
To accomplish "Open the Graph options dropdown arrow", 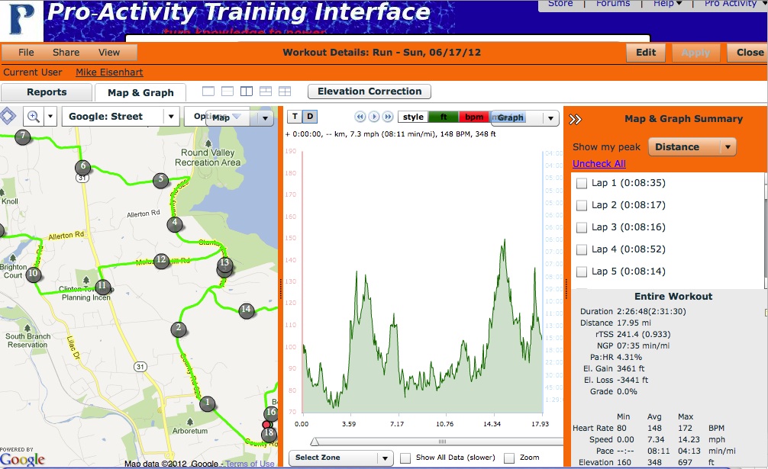I will coord(550,118).
